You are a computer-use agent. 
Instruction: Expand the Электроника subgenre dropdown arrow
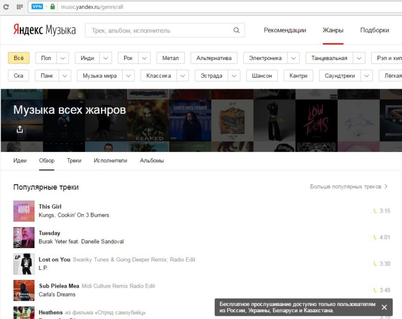click(x=294, y=58)
